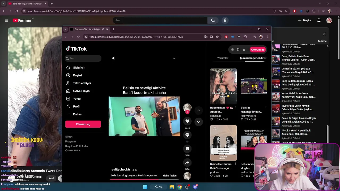The height and width of the screenshot is (191, 340).
Task: Click the YouTube Oluştur button
Action: coord(304,20)
